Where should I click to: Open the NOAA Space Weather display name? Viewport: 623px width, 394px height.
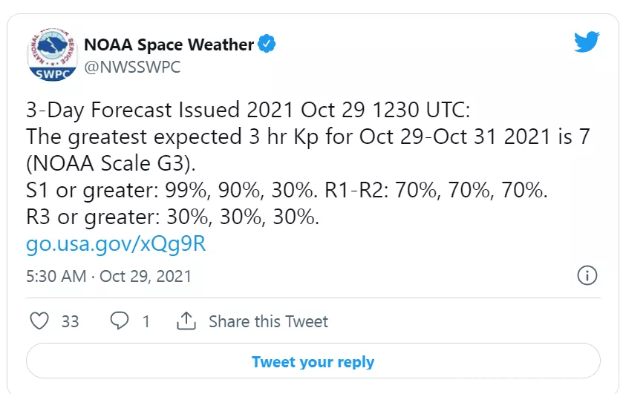click(169, 45)
